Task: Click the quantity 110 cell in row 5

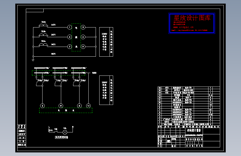Action: point(210,115)
